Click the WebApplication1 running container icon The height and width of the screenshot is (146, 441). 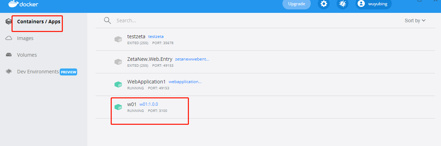click(118, 84)
